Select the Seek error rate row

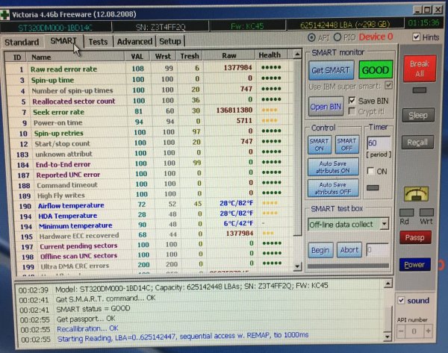point(149,111)
